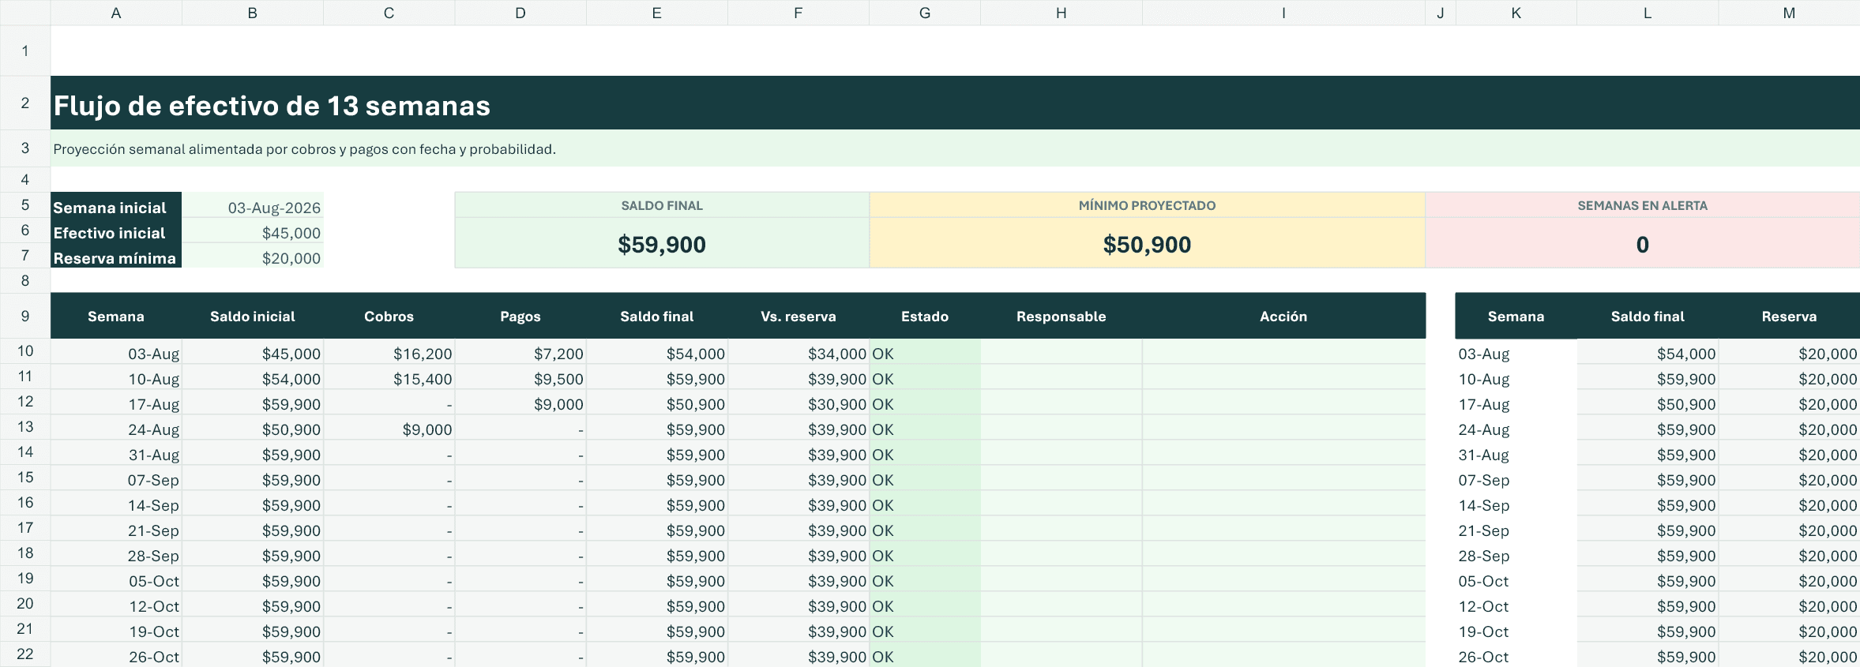Viewport: 1860px width, 667px height.
Task: Select the "Saldo inicial" table header
Action: click(253, 317)
